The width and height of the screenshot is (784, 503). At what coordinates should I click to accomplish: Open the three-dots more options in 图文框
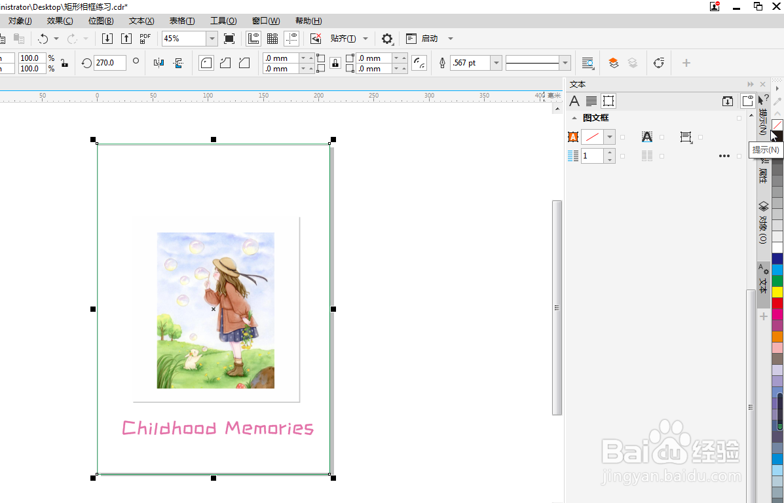point(724,156)
